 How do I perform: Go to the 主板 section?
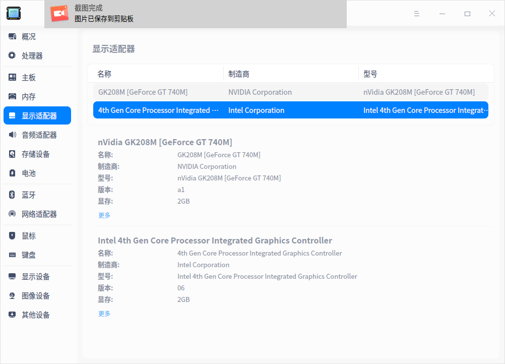click(37, 77)
